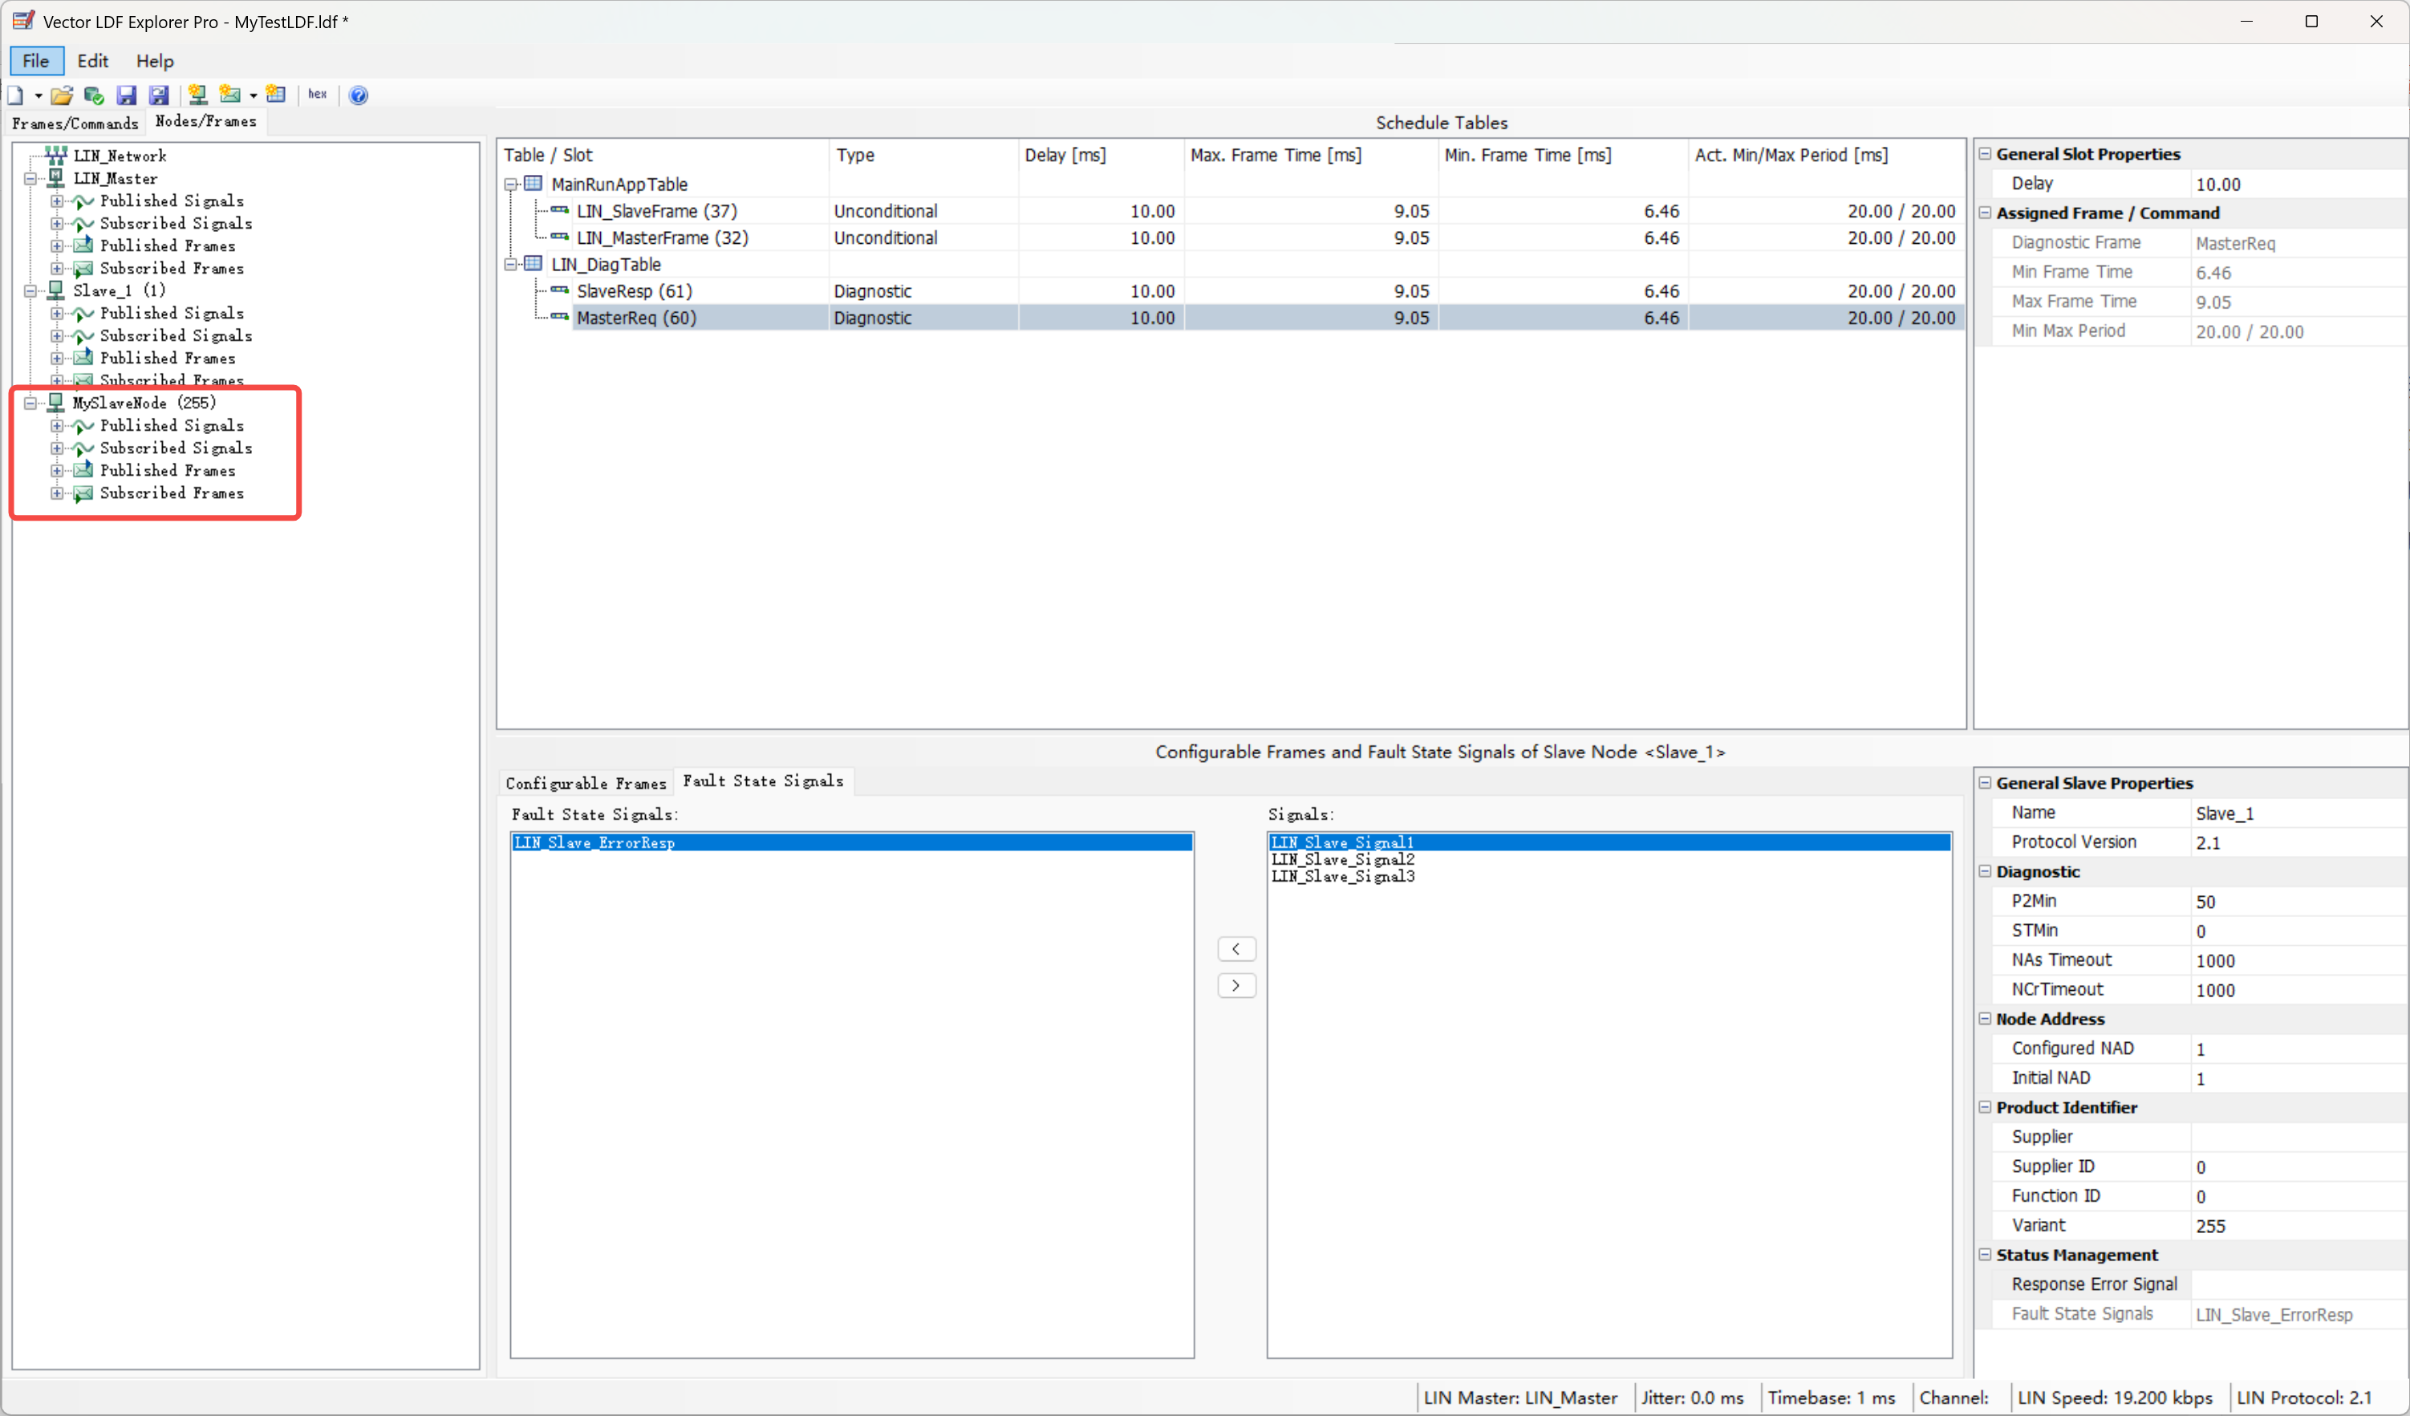Click Published Signals icon under LIN_Master
This screenshot has height=1416, width=2410.
84,201
